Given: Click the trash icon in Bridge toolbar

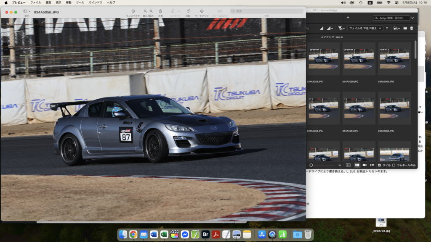Looking at the screenshot, I should pos(412,28).
